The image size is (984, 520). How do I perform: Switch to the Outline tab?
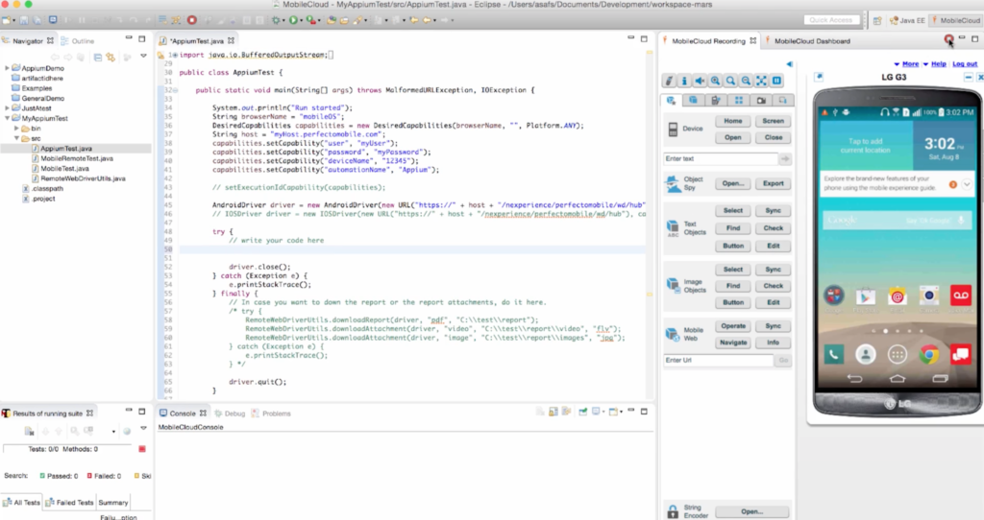[x=77, y=41]
